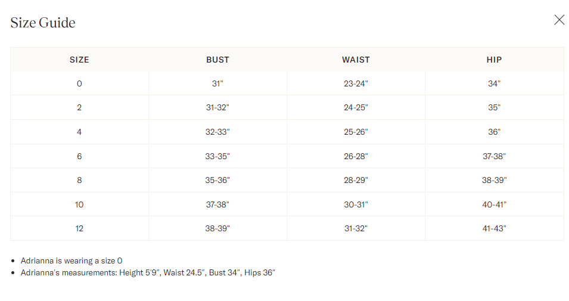Click the BUST column header
This screenshot has height=301, width=569.
pyautogui.click(x=217, y=60)
